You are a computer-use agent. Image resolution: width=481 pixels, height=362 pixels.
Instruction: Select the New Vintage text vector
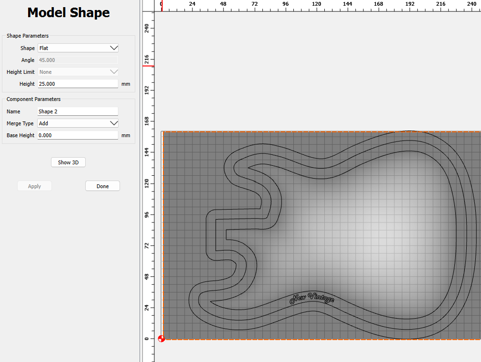[x=312, y=298]
